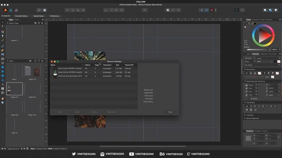Collapse Positioning and Transform section

point(245,81)
